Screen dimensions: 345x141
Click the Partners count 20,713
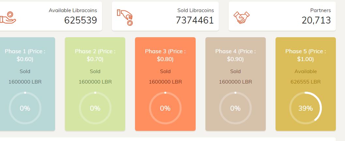[x=316, y=20]
